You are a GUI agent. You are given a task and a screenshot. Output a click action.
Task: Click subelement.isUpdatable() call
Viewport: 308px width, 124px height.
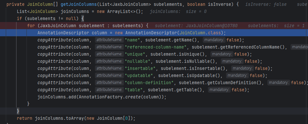189,75
